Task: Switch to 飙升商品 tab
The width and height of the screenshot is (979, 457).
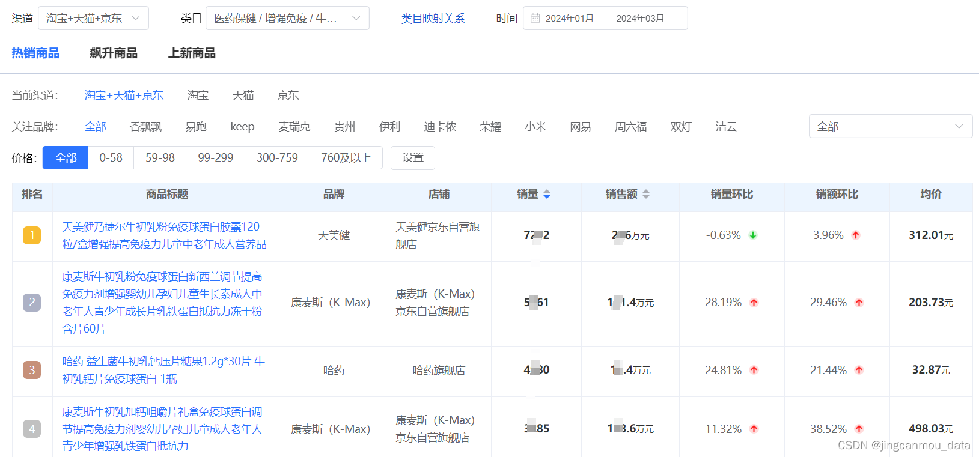Action: click(x=114, y=53)
